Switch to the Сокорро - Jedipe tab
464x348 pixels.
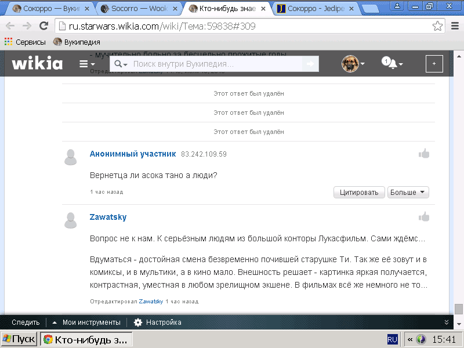(x=316, y=9)
